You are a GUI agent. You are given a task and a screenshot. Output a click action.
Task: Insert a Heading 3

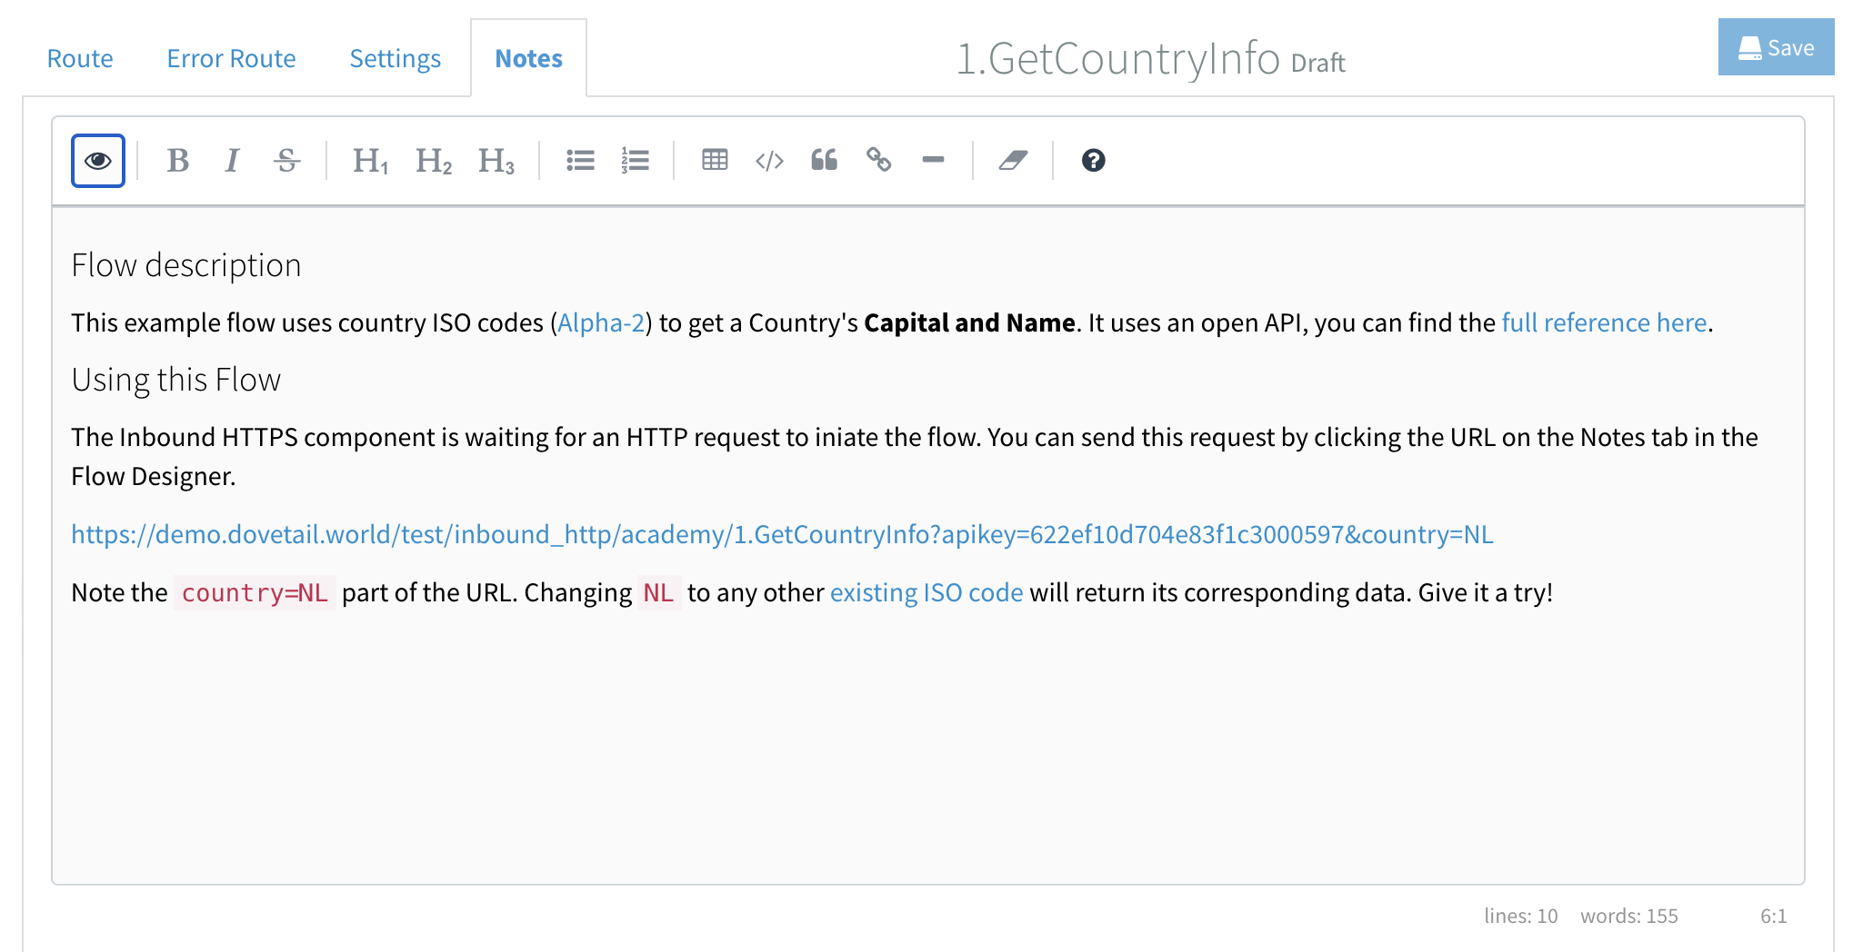coord(496,161)
